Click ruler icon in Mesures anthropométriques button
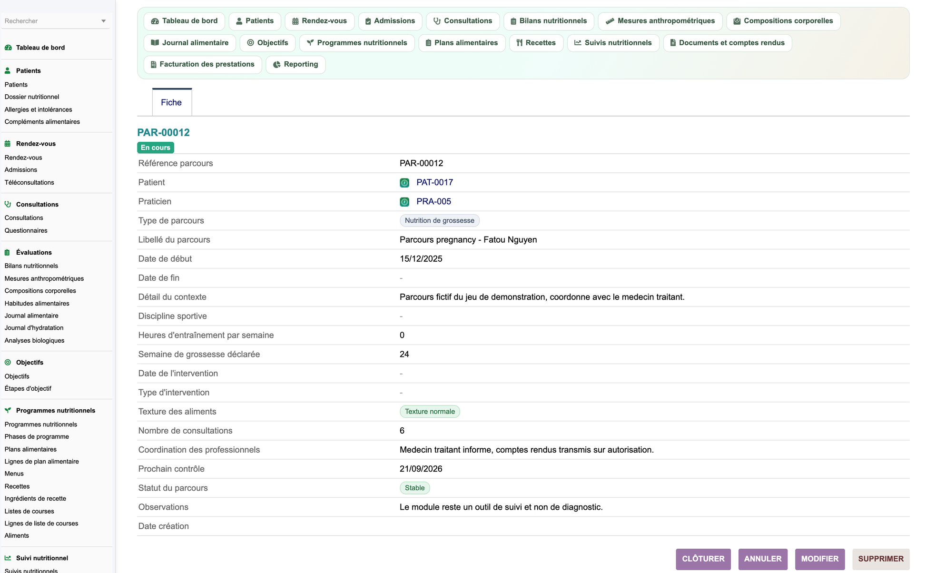This screenshot has width=926, height=573. click(x=610, y=21)
